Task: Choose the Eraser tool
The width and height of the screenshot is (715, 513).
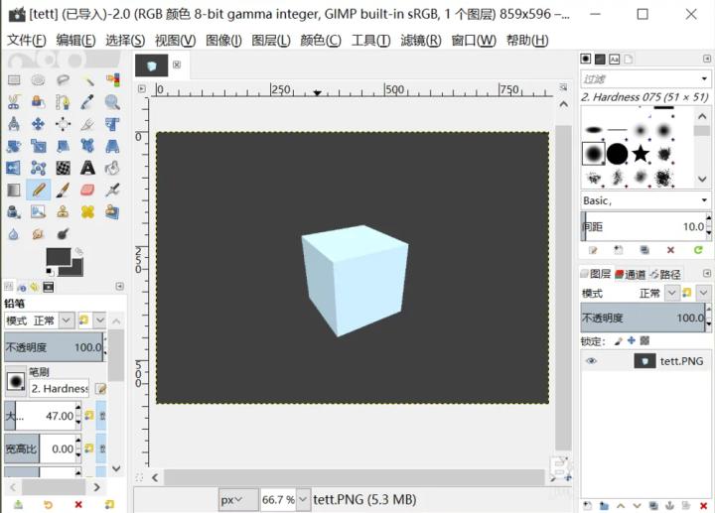Action: (x=88, y=190)
